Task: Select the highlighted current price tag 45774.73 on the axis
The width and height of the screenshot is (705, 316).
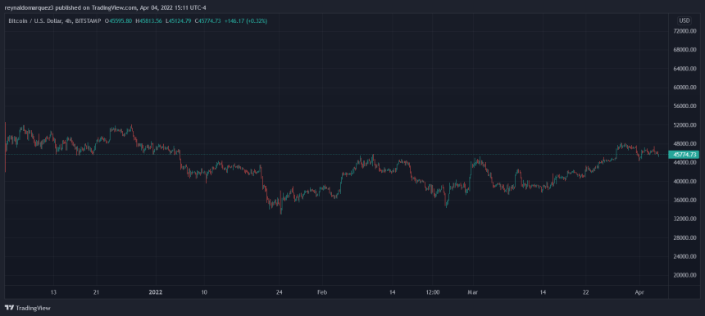Action: point(685,155)
